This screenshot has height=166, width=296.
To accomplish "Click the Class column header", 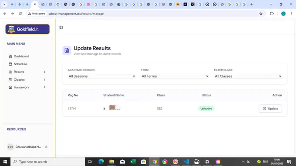I will pos(161,95).
